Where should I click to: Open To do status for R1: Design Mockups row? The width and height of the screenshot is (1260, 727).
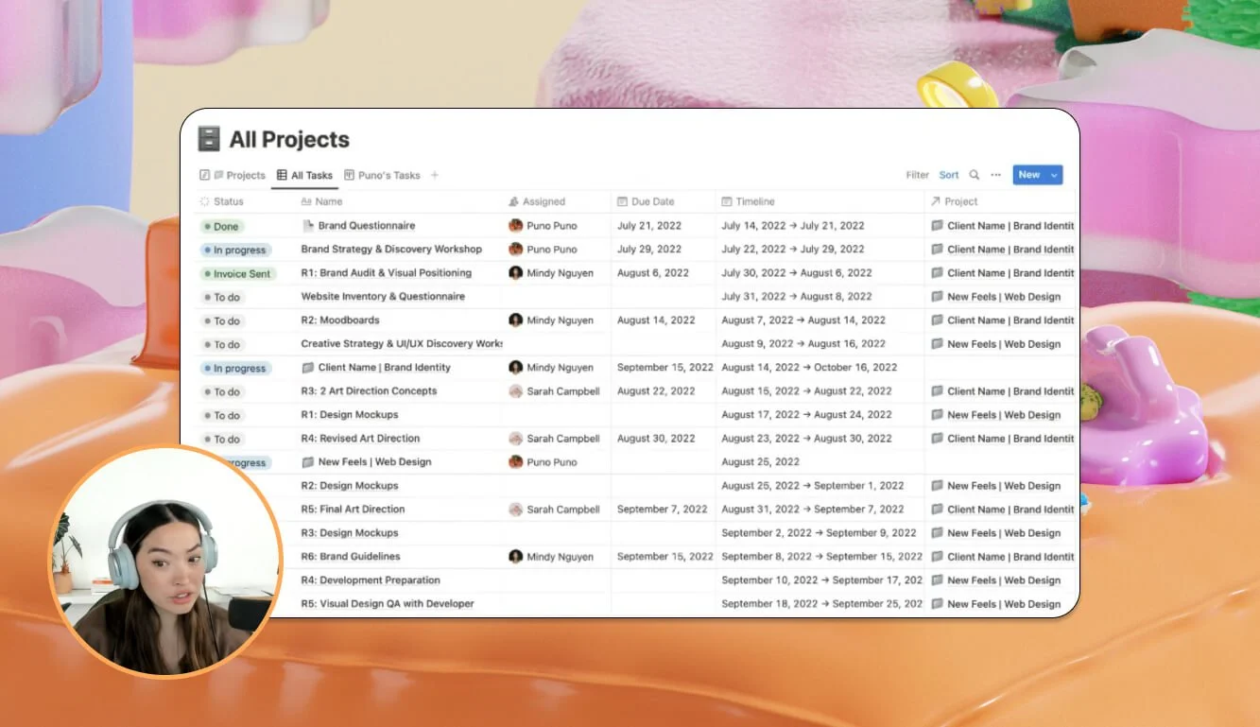(222, 416)
